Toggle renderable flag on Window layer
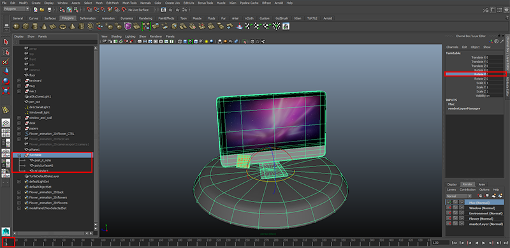The width and height of the screenshot is (510, 248). click(449, 208)
